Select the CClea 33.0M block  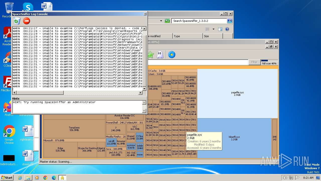point(139,138)
